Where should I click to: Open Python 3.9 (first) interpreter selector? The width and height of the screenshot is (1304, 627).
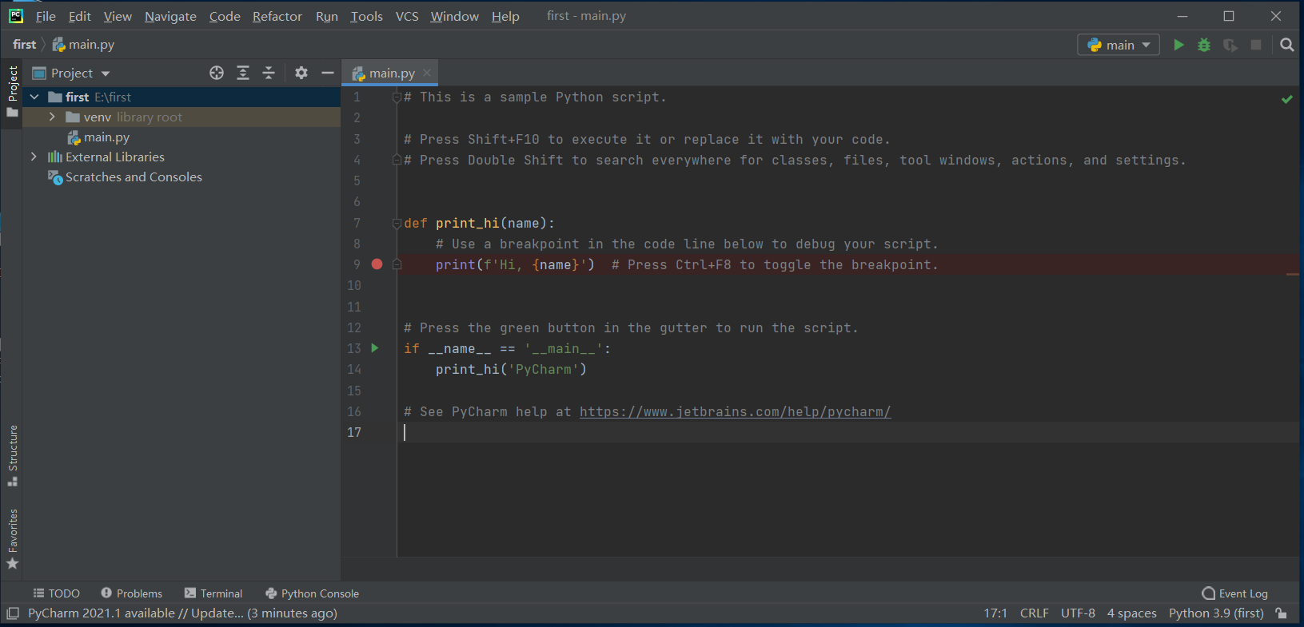1216,613
